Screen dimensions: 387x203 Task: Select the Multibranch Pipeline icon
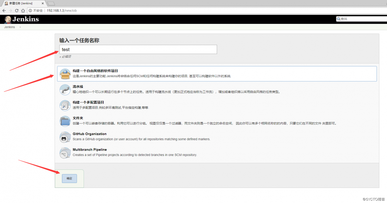(65, 152)
